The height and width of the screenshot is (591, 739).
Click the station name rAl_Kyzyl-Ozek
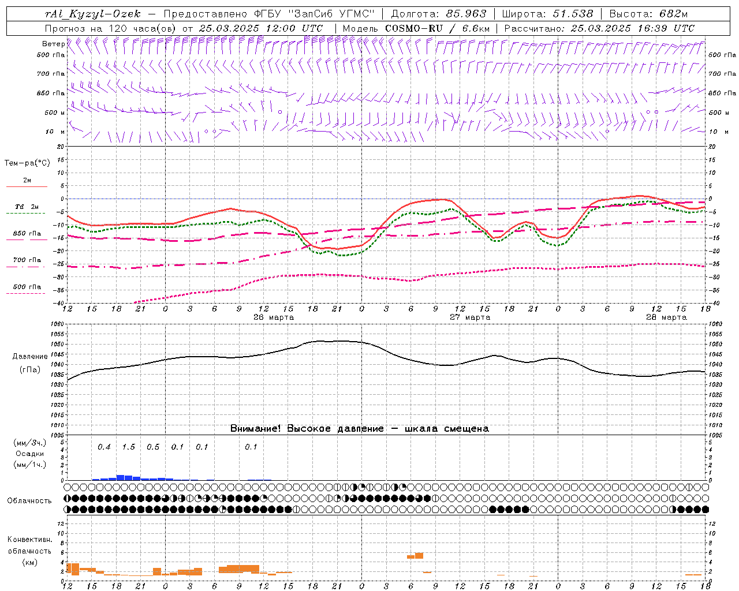(92, 14)
